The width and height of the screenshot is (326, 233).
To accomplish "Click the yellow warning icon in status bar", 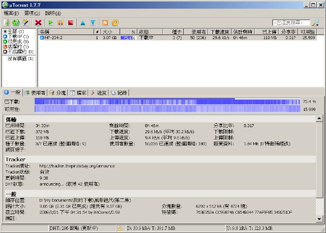I will pyautogui.click(x=120, y=228).
